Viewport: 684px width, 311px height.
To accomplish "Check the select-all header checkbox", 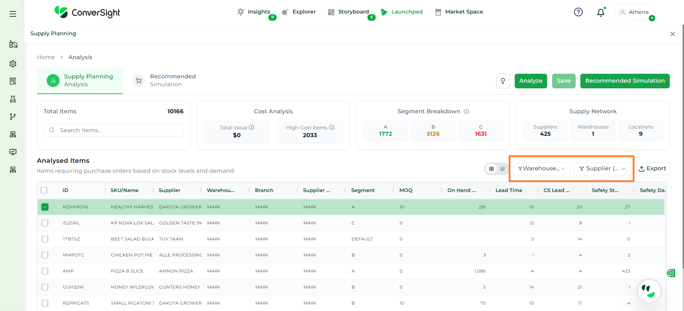I will [x=44, y=190].
